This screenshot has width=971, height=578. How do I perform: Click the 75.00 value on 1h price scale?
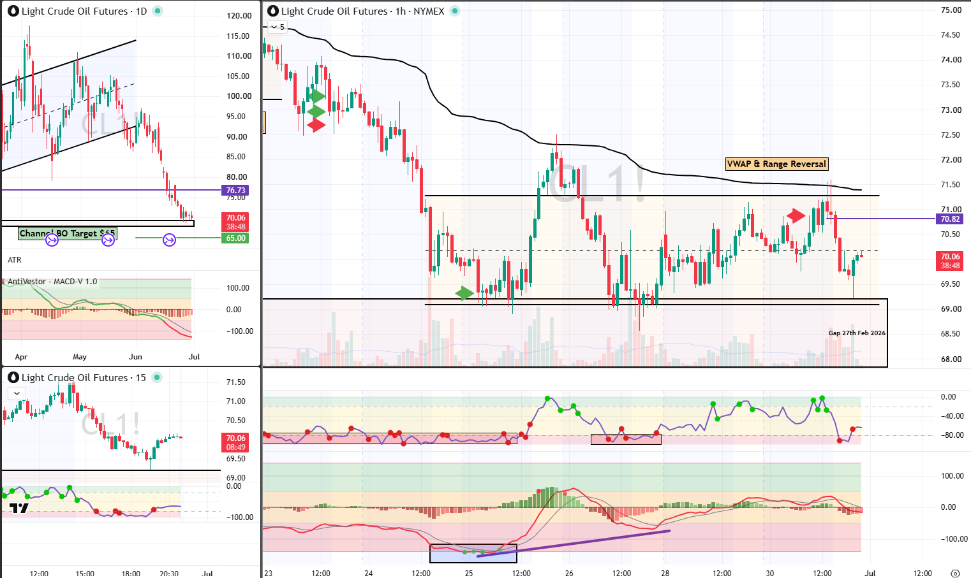click(x=951, y=10)
